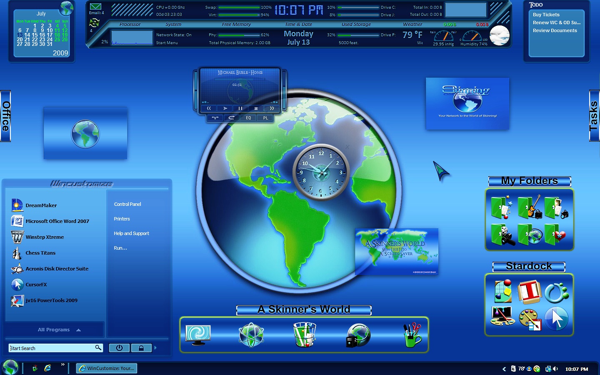
Task: Show hidden system tray icons arrow
Action: (x=504, y=369)
